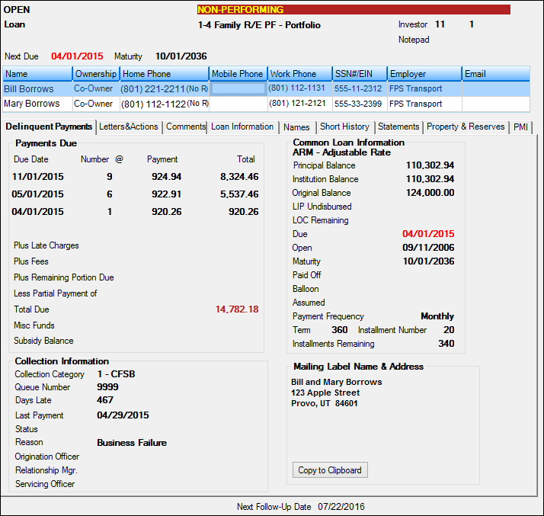This screenshot has width=544, height=516.
Task: Open the Names tab
Action: (296, 127)
